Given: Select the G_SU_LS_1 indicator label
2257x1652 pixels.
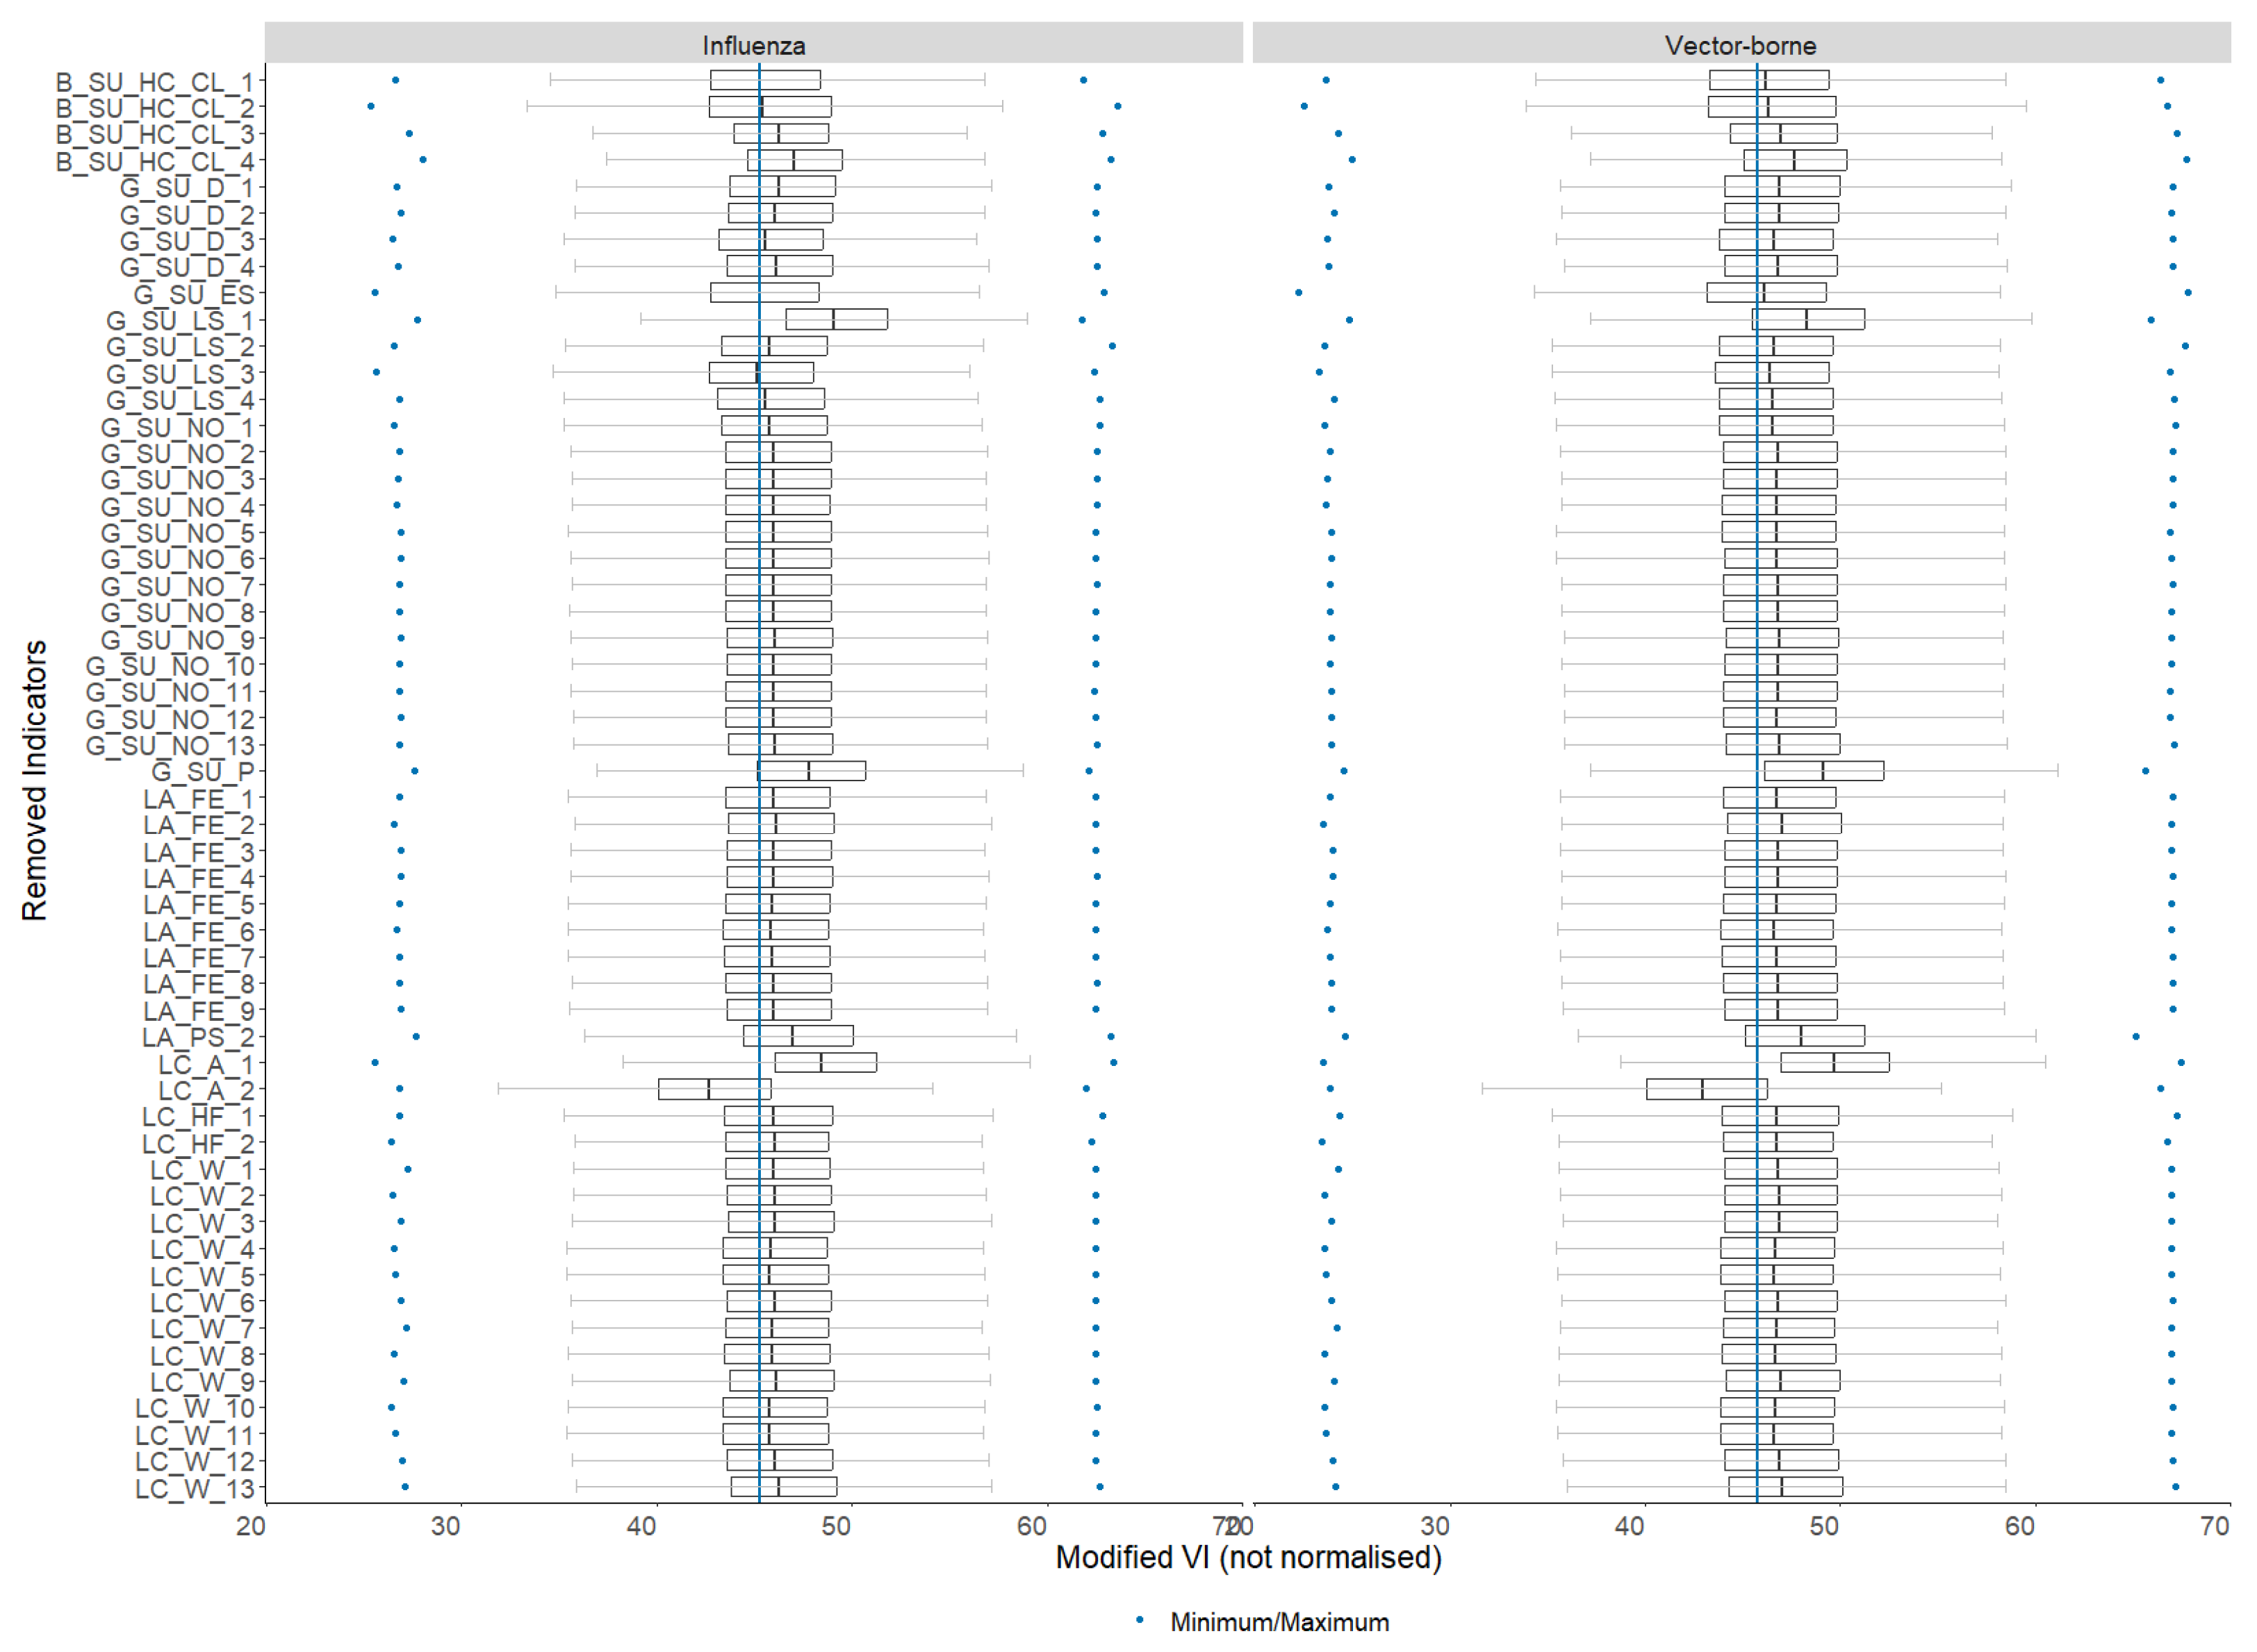Looking at the screenshot, I should point(180,320).
